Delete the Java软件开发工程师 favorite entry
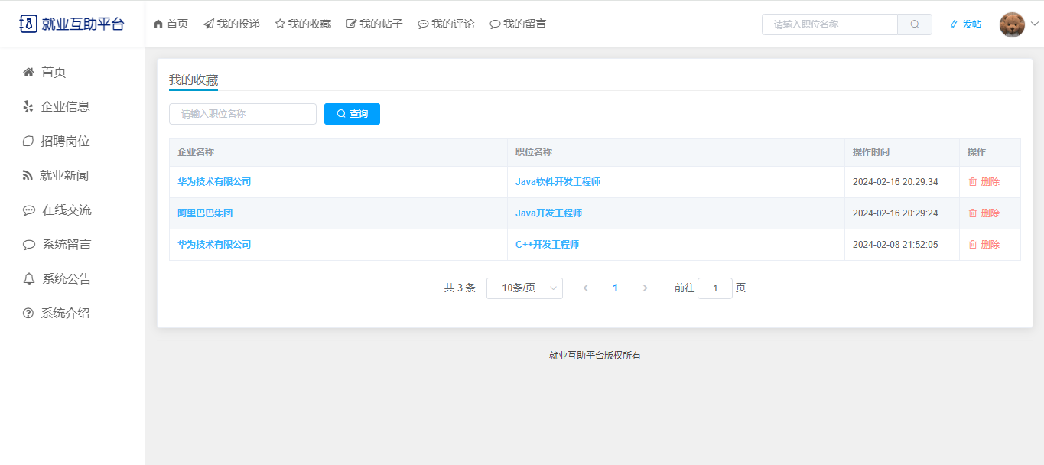The width and height of the screenshot is (1044, 465). point(984,182)
